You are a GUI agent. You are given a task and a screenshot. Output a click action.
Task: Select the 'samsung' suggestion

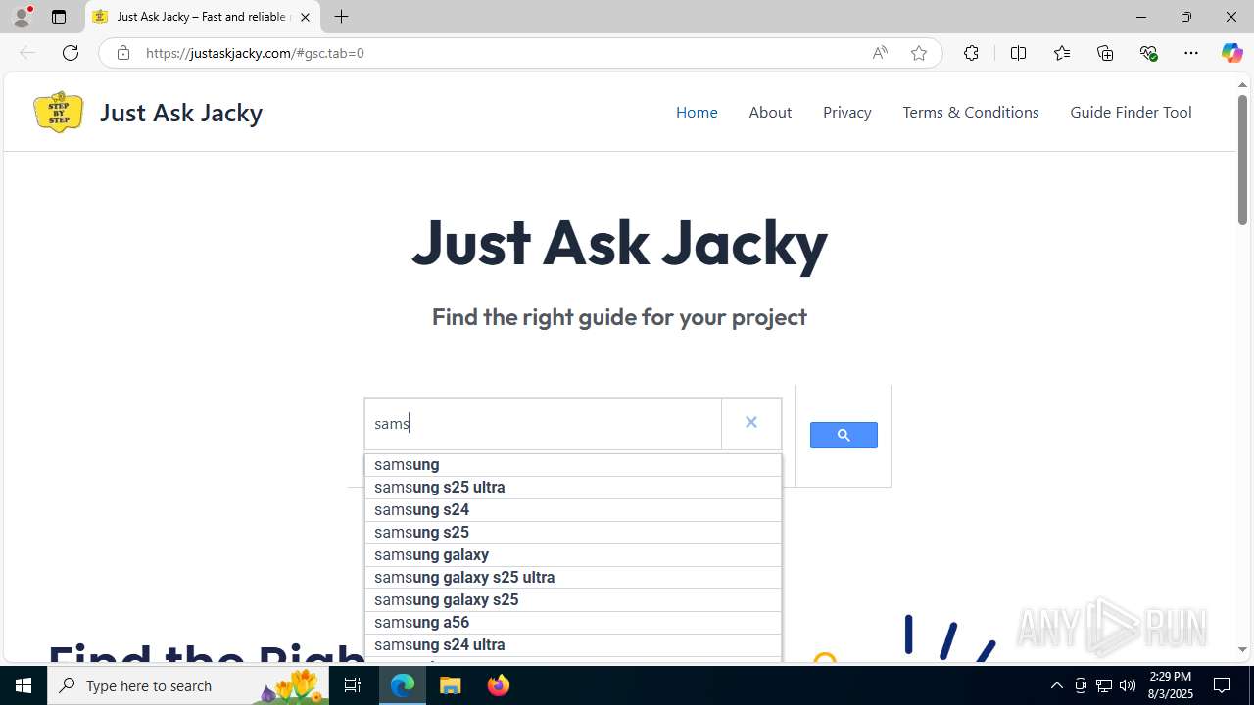coord(573,464)
